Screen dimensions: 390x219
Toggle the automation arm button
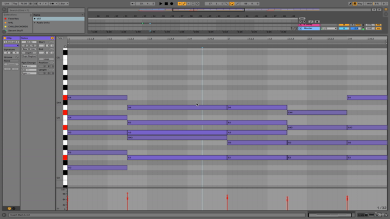(x=184, y=4)
